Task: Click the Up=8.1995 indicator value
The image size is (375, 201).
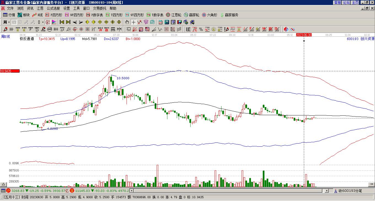Action: tap(68, 39)
